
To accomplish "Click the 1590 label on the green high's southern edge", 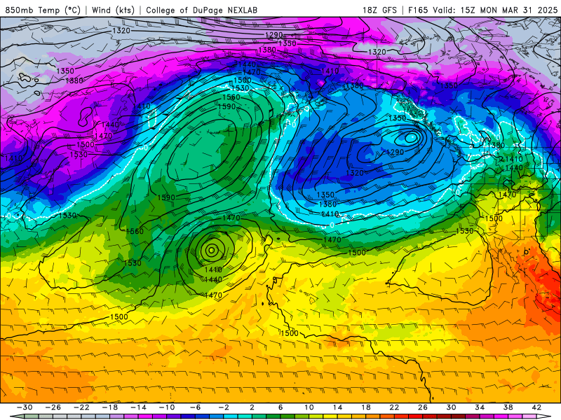I will pyautogui.click(x=166, y=197).
